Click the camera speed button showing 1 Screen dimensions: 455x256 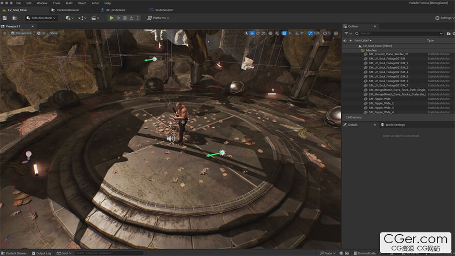coord(326,34)
